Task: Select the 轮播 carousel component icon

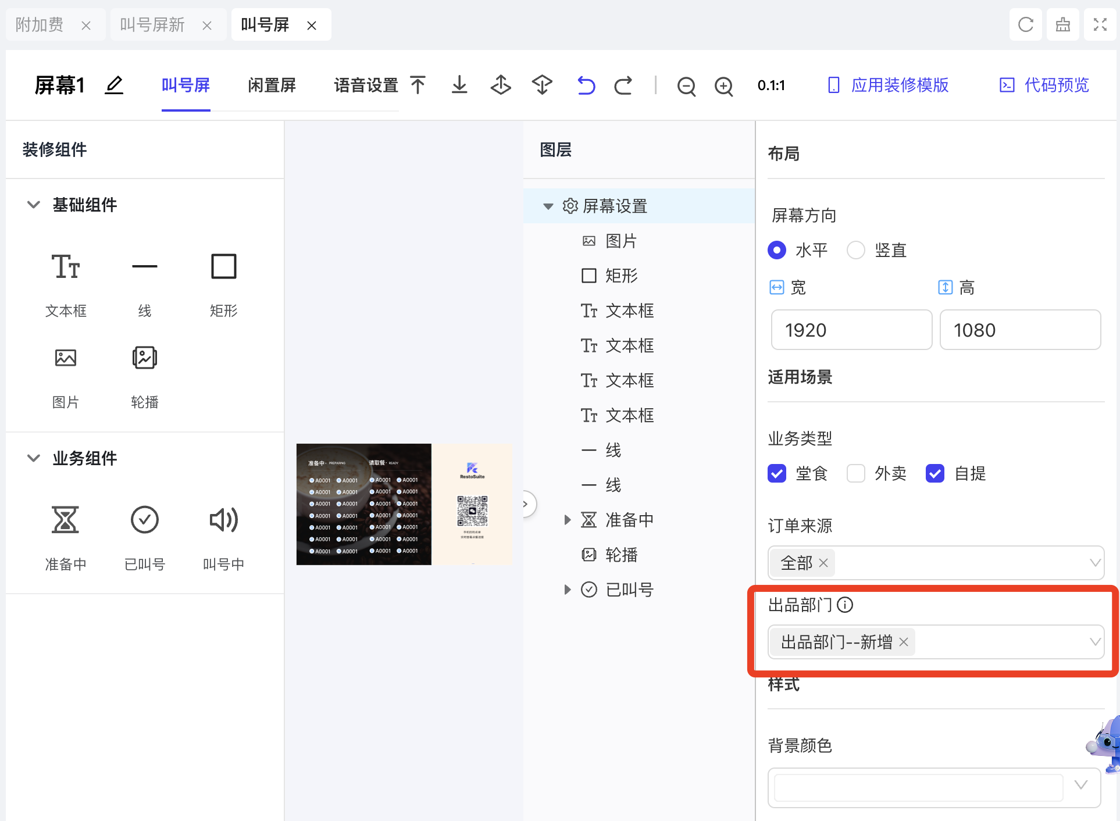Action: [x=145, y=358]
